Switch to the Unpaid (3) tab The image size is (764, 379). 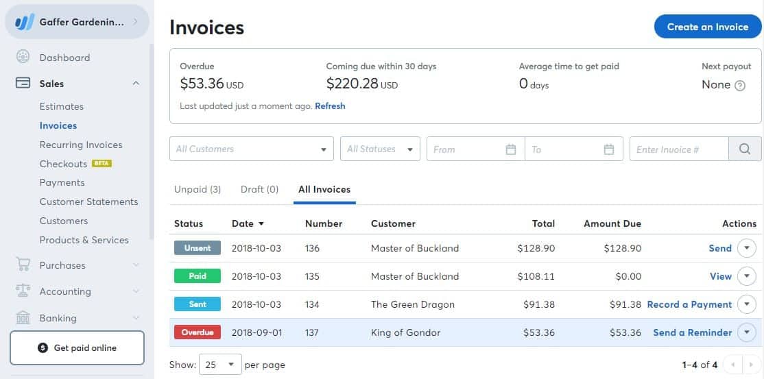click(x=198, y=189)
